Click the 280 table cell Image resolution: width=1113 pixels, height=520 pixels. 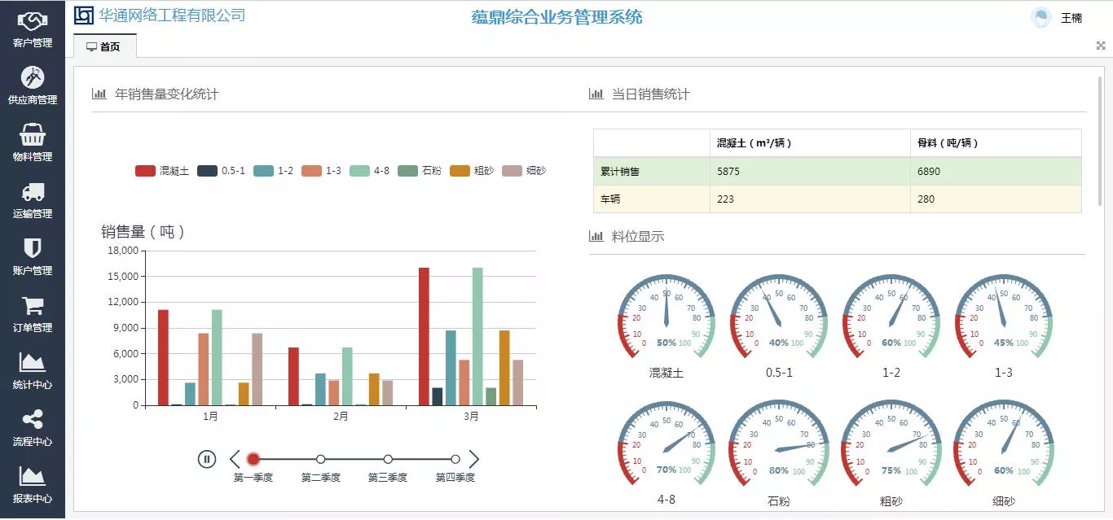coord(996,199)
